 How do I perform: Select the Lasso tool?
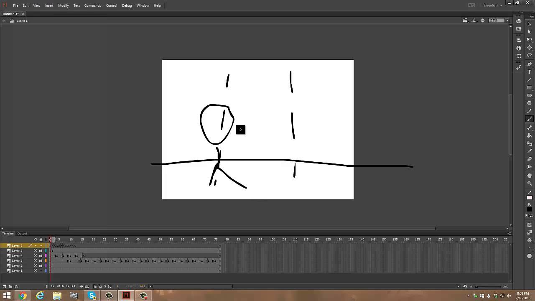(529, 55)
